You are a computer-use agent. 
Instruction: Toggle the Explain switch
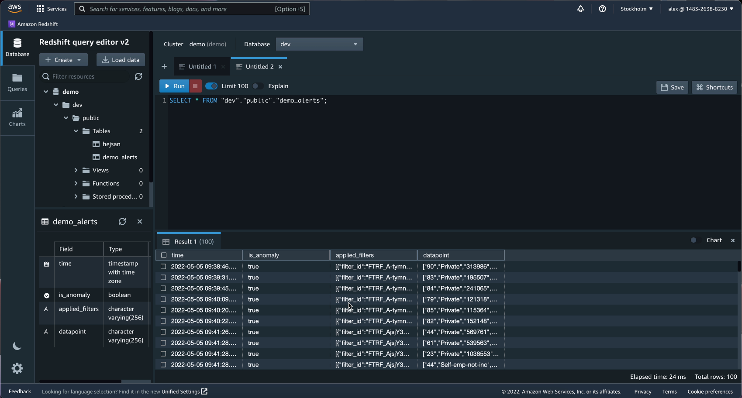point(258,86)
